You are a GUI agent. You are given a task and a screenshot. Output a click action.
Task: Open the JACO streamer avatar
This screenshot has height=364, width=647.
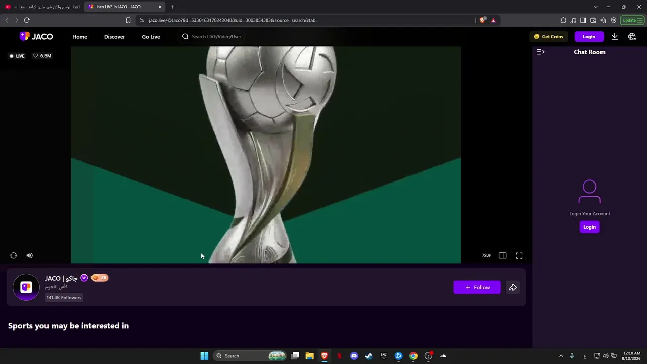click(26, 287)
